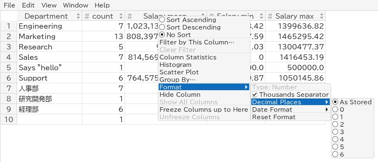Screen dimensions: 378x162
Task: Select 5 decimal places
Action: point(353,147)
